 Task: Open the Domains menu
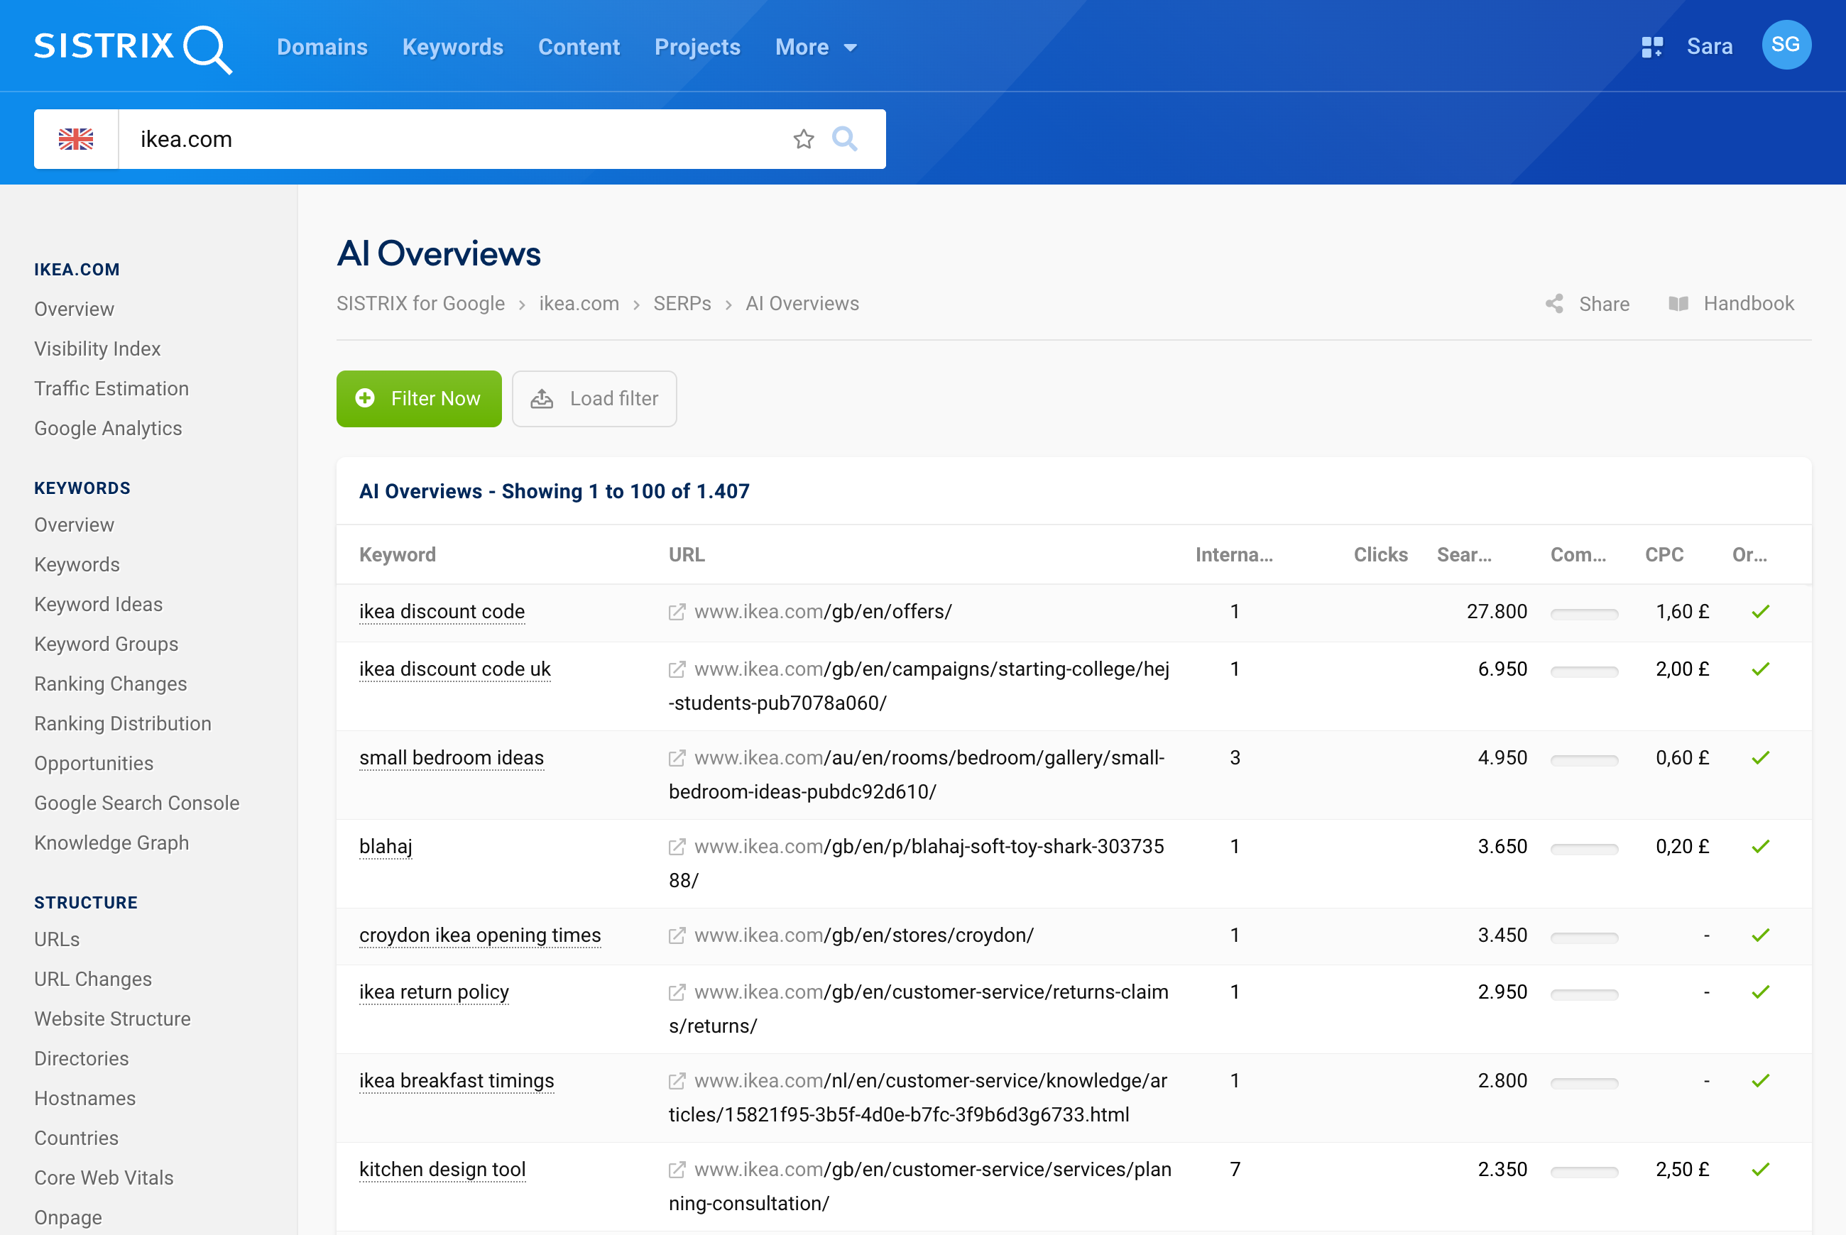tap(322, 48)
